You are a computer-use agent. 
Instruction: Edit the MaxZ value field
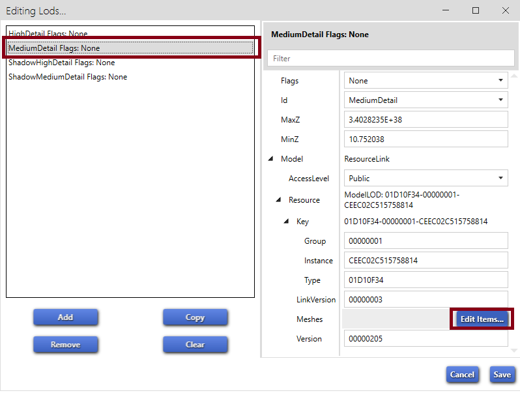click(x=426, y=120)
